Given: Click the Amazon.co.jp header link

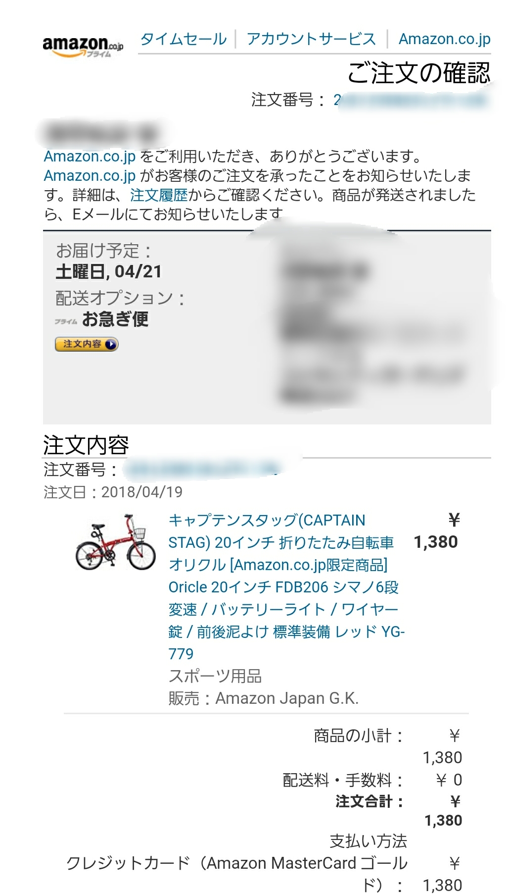Looking at the screenshot, I should click(x=445, y=39).
